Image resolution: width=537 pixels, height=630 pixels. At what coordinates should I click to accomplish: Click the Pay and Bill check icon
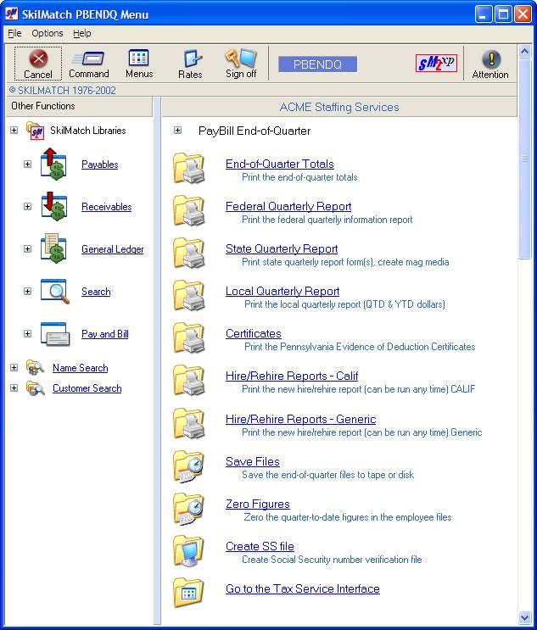click(54, 334)
